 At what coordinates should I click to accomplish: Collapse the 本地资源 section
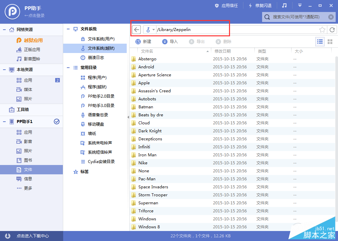(4, 69)
